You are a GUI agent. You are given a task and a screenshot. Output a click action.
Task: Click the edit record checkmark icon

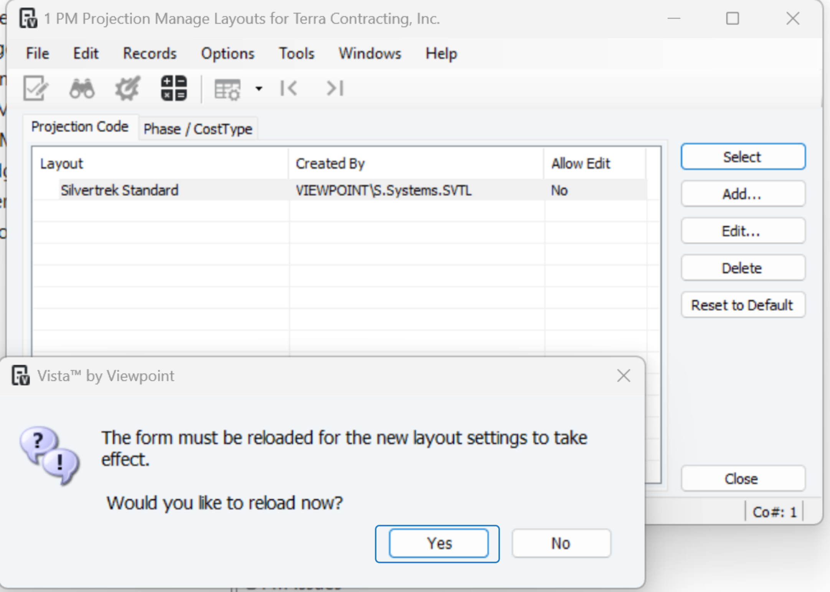[36, 88]
